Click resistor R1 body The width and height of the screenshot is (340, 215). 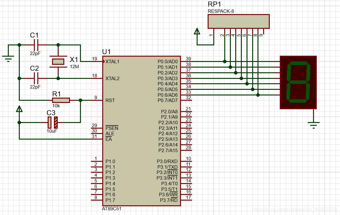click(61, 100)
